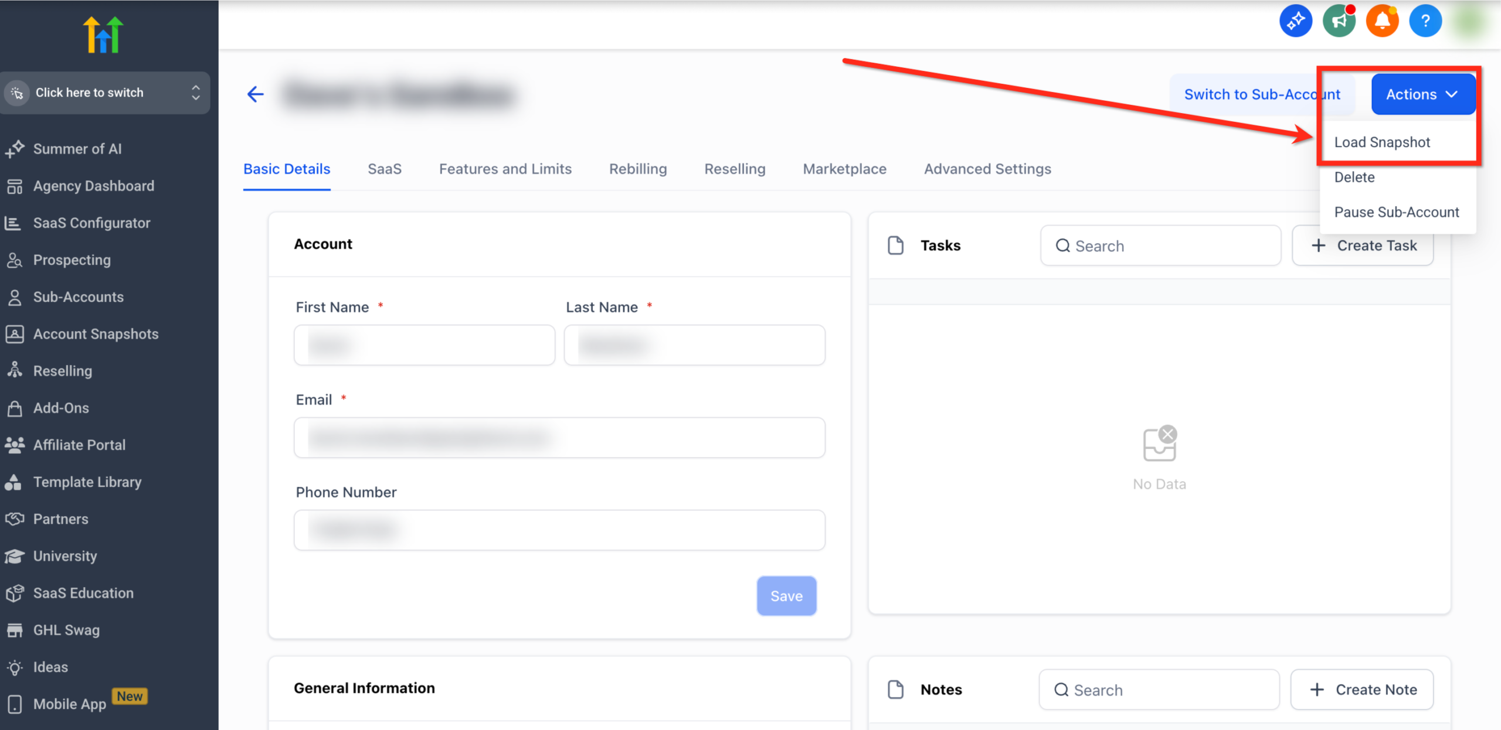Open the help question mark menu
Screen dimensions: 1501x730
[1425, 20]
